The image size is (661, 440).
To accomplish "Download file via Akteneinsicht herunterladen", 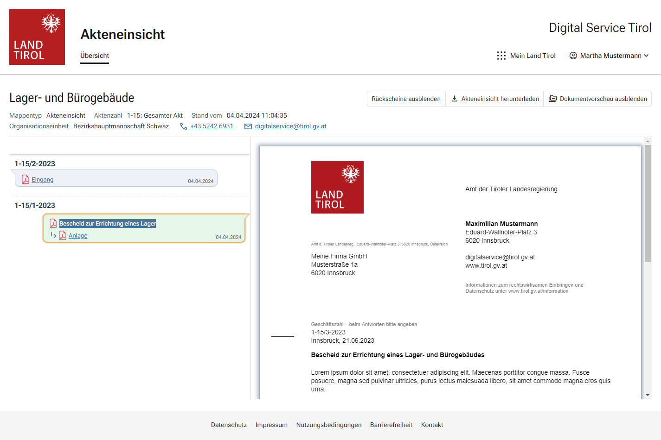I will pyautogui.click(x=494, y=99).
